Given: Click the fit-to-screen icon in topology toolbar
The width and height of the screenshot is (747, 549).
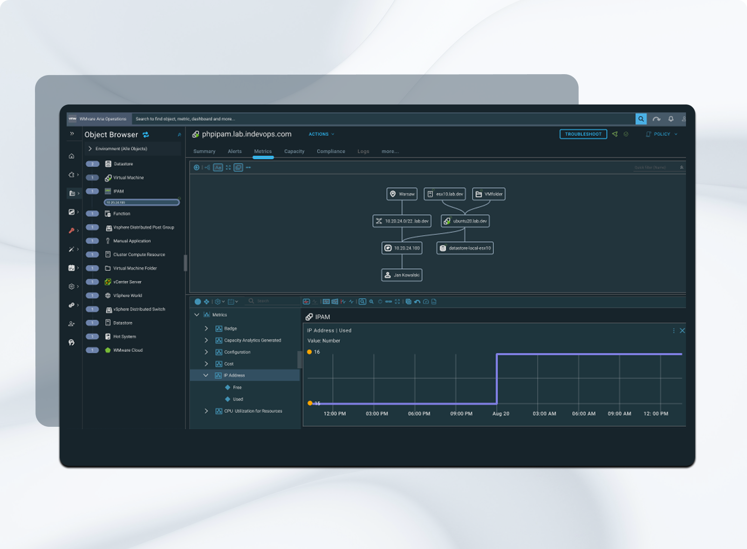Looking at the screenshot, I should pos(228,167).
